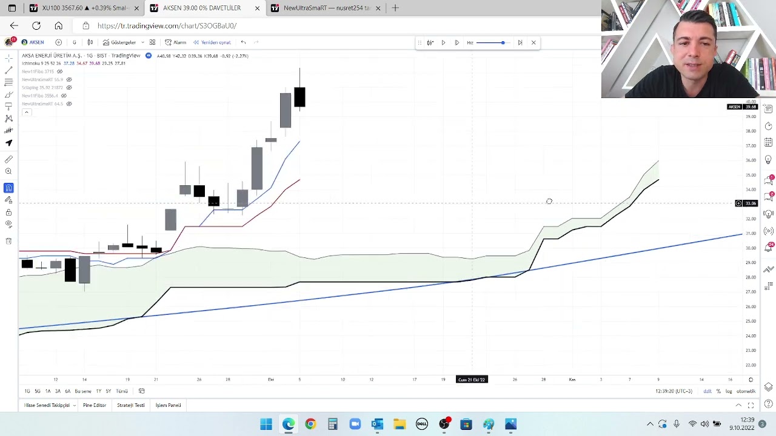Click the Yeniden oynat replay button
Image resolution: width=776 pixels, height=436 pixels.
pyautogui.click(x=212, y=42)
